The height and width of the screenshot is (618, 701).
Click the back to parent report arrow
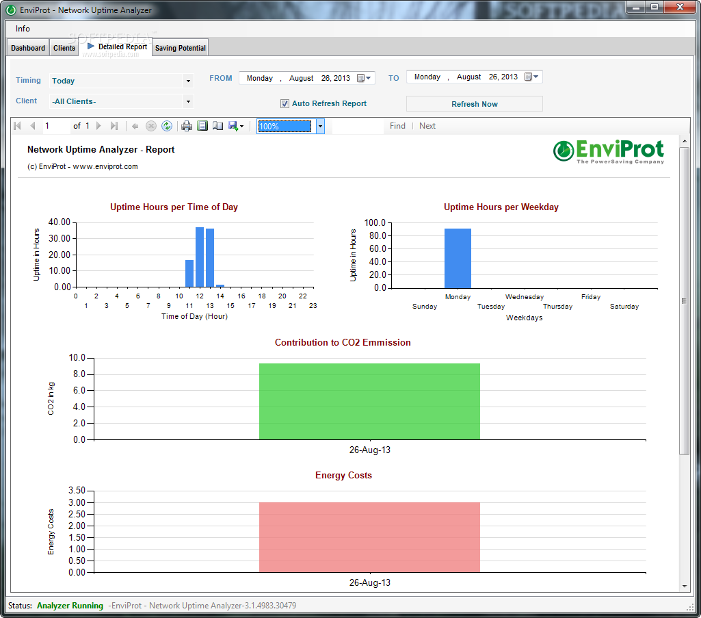point(135,126)
